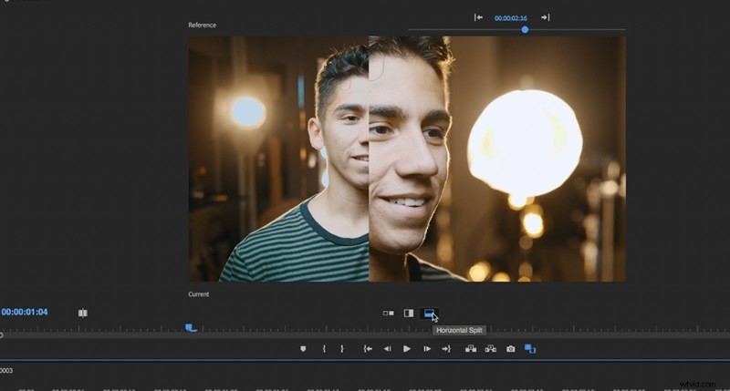Viewport: 730px width, 391px height.
Task: Play the program monitor video
Action: (407, 349)
